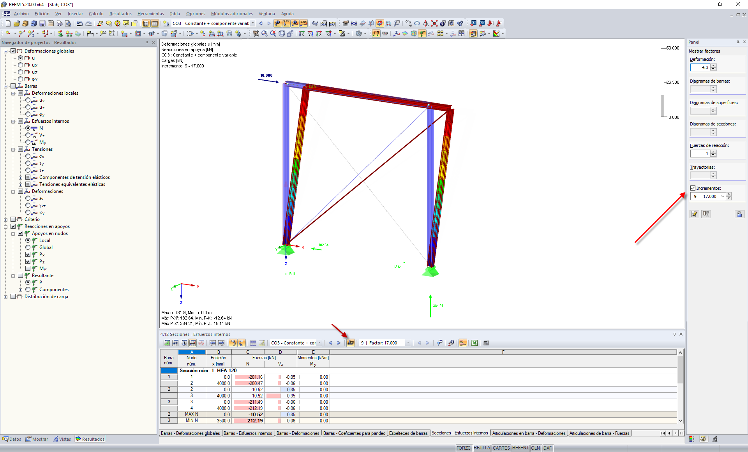Click the Mostrar navigator button

point(37,439)
